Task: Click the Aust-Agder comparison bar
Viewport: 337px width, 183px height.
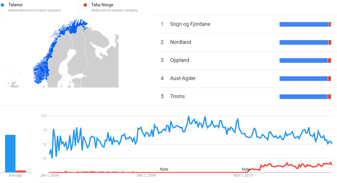Action: tap(305, 79)
